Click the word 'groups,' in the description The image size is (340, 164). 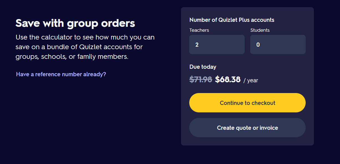click(27, 57)
